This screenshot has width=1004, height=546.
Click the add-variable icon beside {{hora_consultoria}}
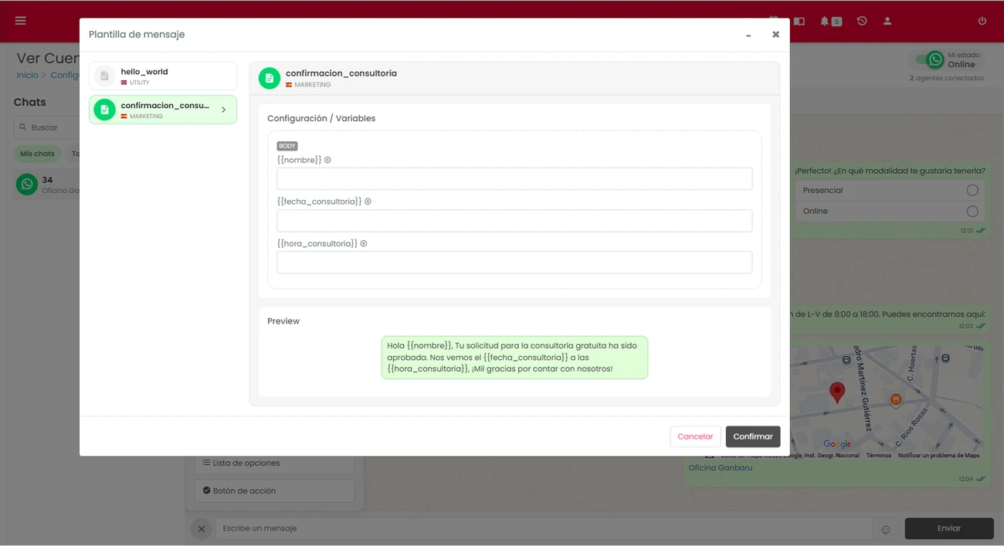click(364, 243)
